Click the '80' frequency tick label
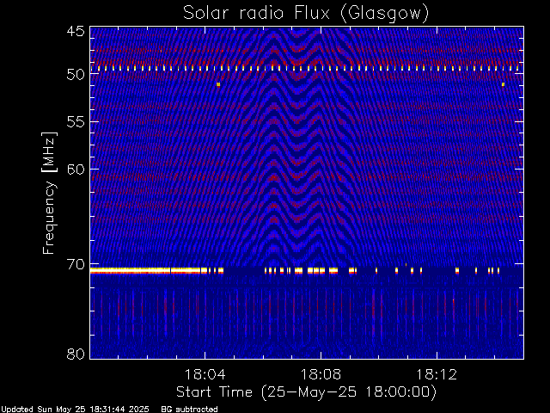This screenshot has width=550, height=413. click(x=76, y=354)
